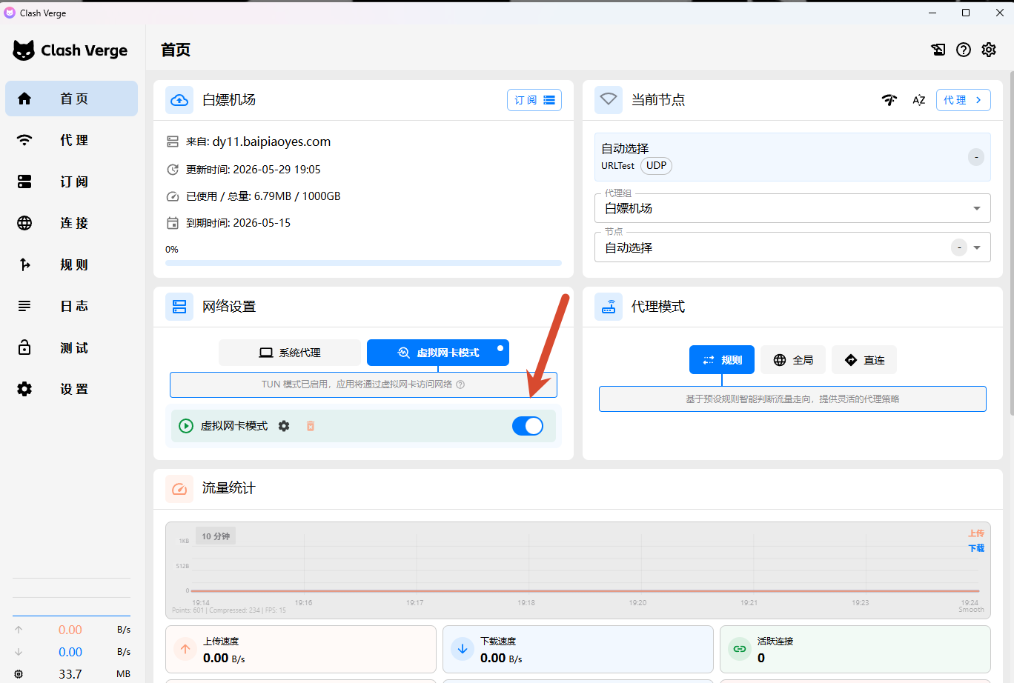Click the 网络设置 card header icon
This screenshot has height=683, width=1014.
pyautogui.click(x=179, y=307)
